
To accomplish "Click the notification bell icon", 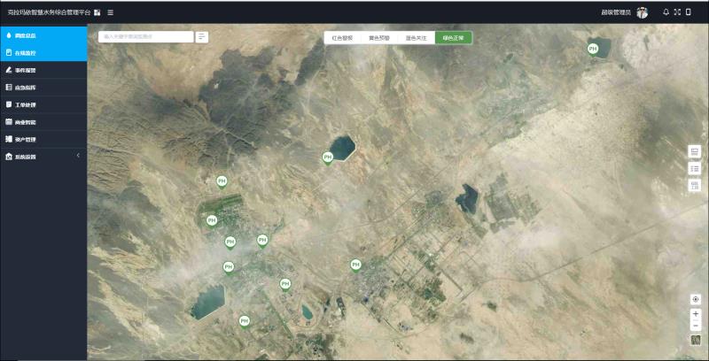I will coord(666,12).
